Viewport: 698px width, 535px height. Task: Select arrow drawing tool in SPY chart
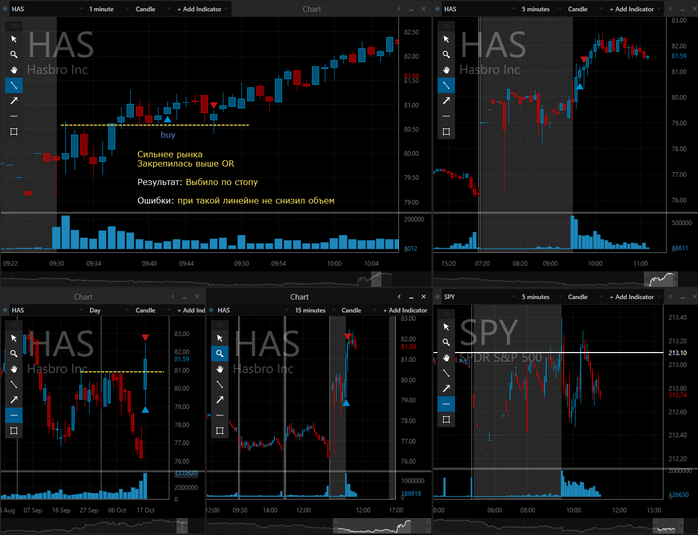pyautogui.click(x=446, y=389)
